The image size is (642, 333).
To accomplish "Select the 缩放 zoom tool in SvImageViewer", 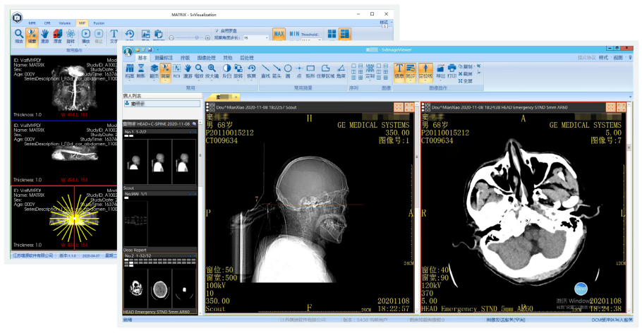I will [199, 71].
